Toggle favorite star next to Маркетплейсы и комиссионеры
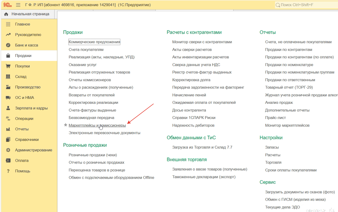 click(x=65, y=125)
